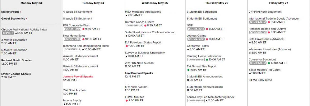Click the REPORT badge under Chicago Fed index
Image resolution: width=310 pixels, height=106 pixels.
(8, 33)
